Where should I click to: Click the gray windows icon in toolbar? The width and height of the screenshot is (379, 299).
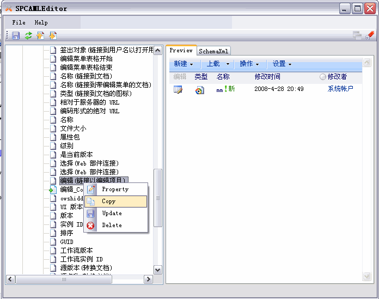click(357, 35)
